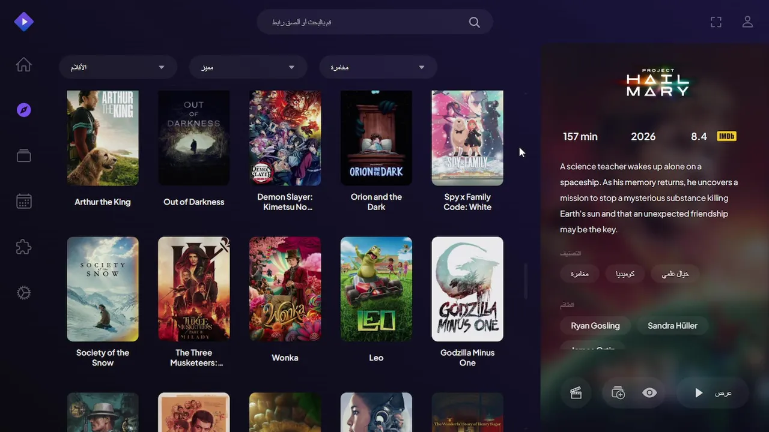Open the Calendar icon in sidebar
This screenshot has height=432, width=769.
click(24, 201)
